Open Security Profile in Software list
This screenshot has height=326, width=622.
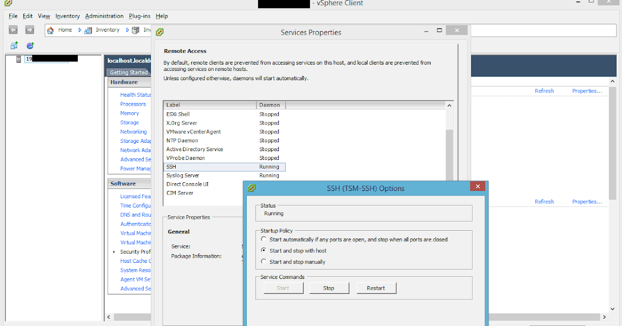click(x=136, y=252)
